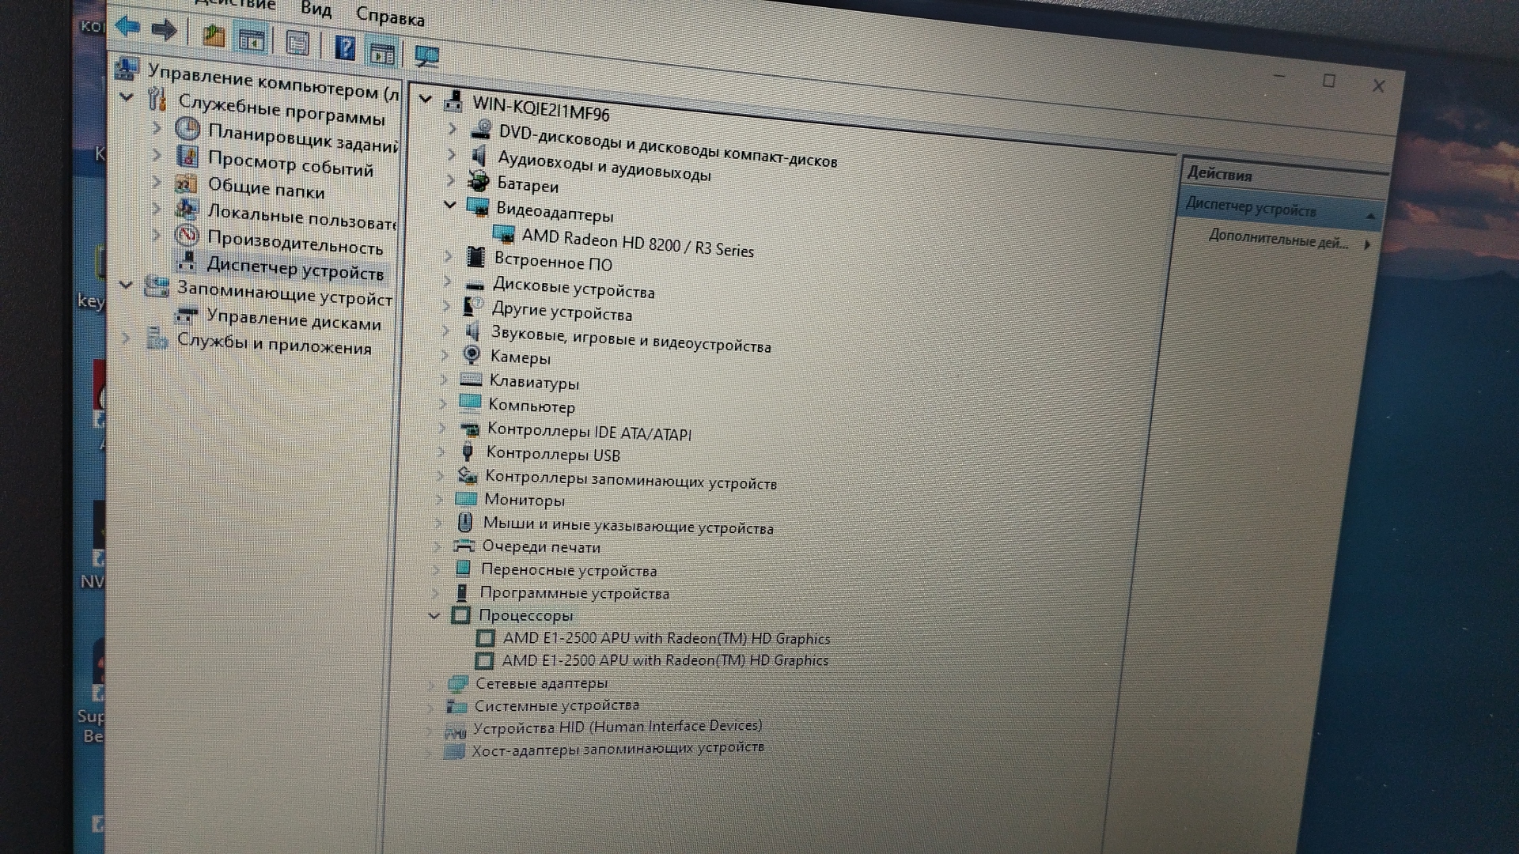Click the blue question mark help icon
The image size is (1519, 854).
point(345,48)
